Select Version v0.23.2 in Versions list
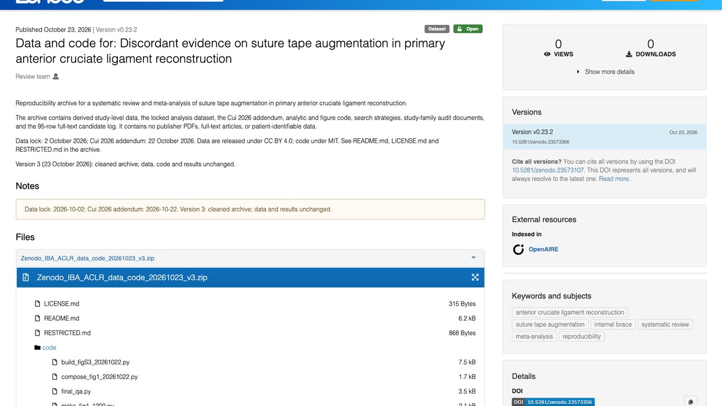The width and height of the screenshot is (722, 406). 604,136
